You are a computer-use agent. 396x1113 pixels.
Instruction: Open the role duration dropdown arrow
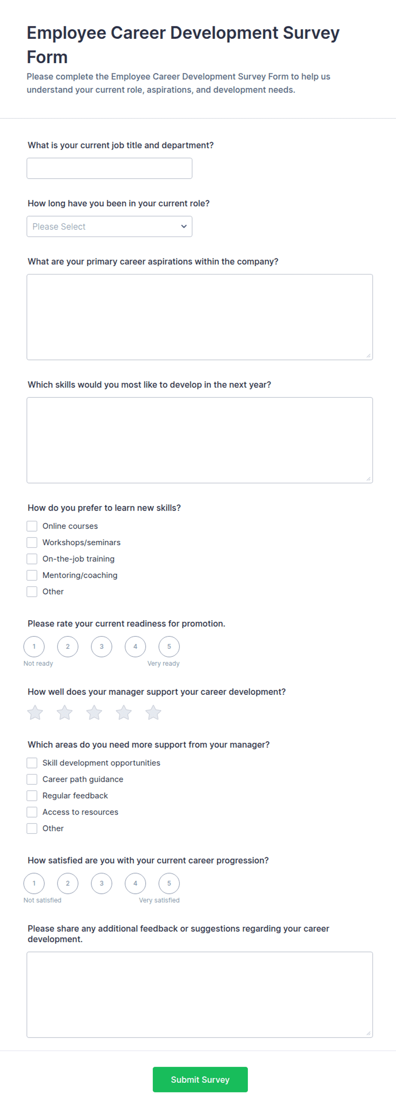184,226
